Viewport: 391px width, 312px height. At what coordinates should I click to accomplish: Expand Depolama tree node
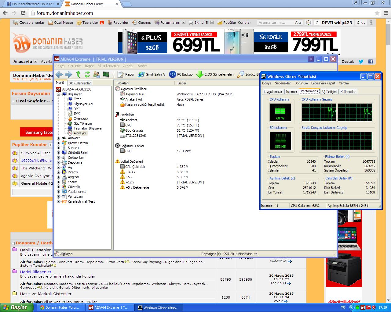[x=59, y=162]
